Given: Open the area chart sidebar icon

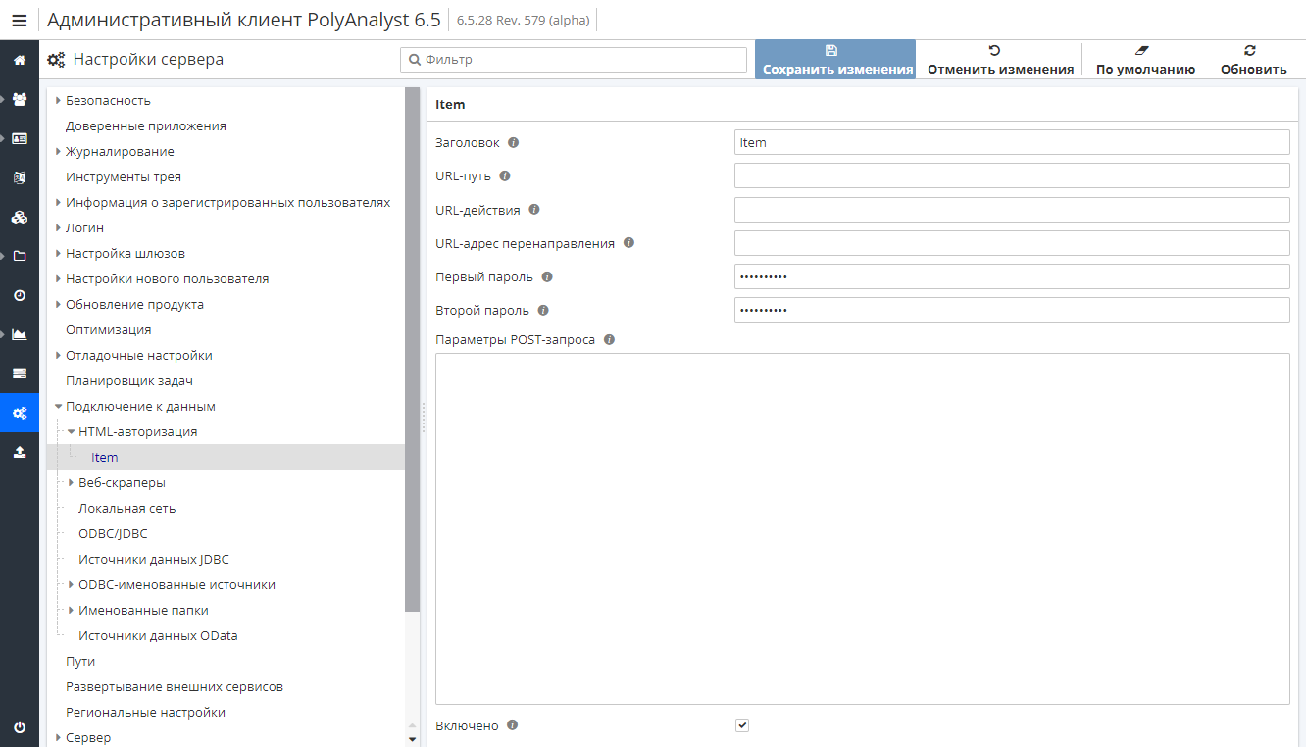Looking at the screenshot, I should click(20, 334).
